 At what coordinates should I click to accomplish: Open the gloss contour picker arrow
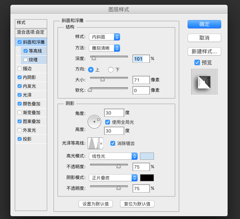[x=101, y=143]
